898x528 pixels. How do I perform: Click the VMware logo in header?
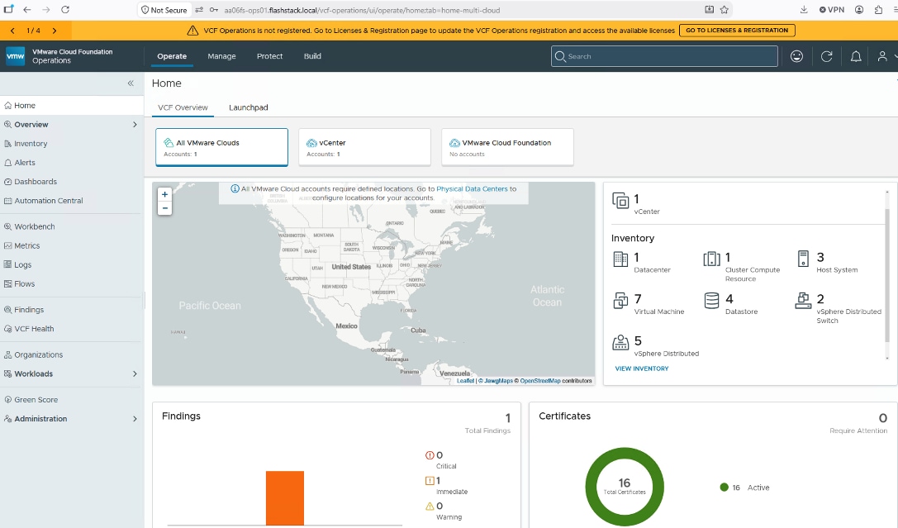point(16,56)
